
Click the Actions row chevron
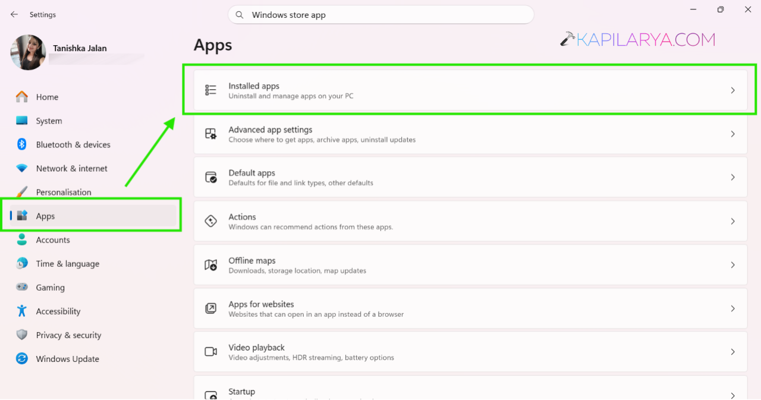[x=732, y=221]
